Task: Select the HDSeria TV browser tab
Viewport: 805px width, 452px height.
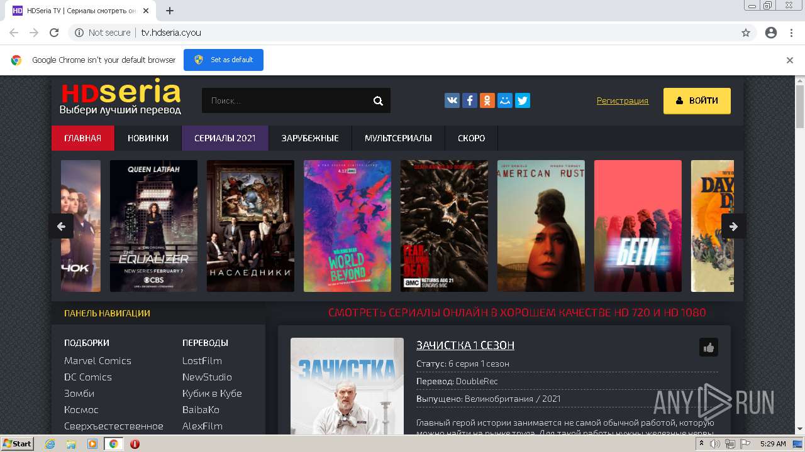Action: tap(82, 11)
